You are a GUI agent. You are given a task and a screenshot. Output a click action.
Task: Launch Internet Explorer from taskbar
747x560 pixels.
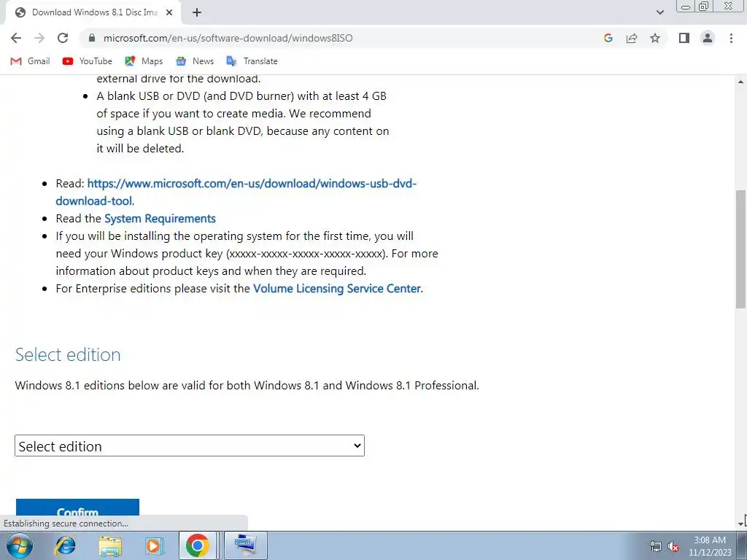tap(65, 545)
